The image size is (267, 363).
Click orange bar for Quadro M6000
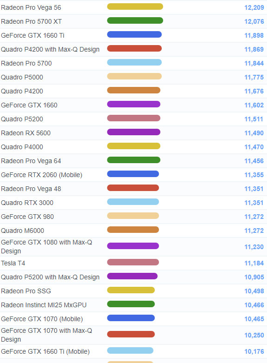pos(133,230)
